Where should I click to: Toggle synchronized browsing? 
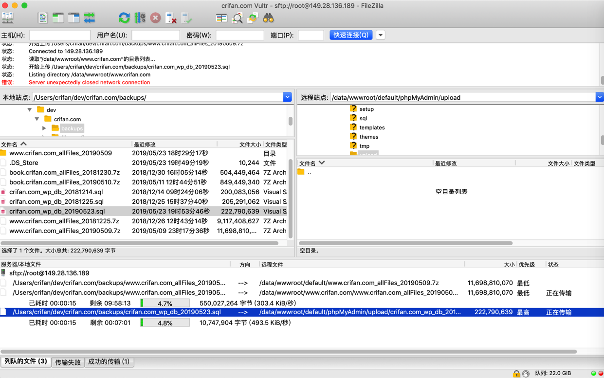coord(253,18)
